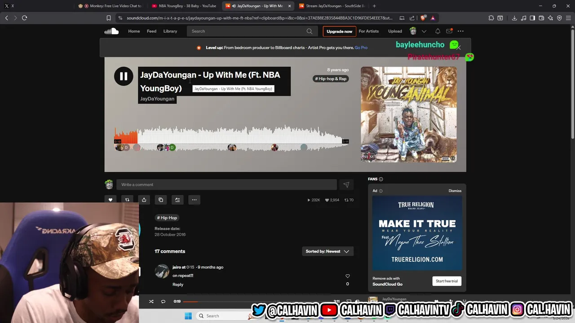Viewport: 575px width, 323px height.
Task: Send the comment with the arrow icon
Action: [x=346, y=184]
